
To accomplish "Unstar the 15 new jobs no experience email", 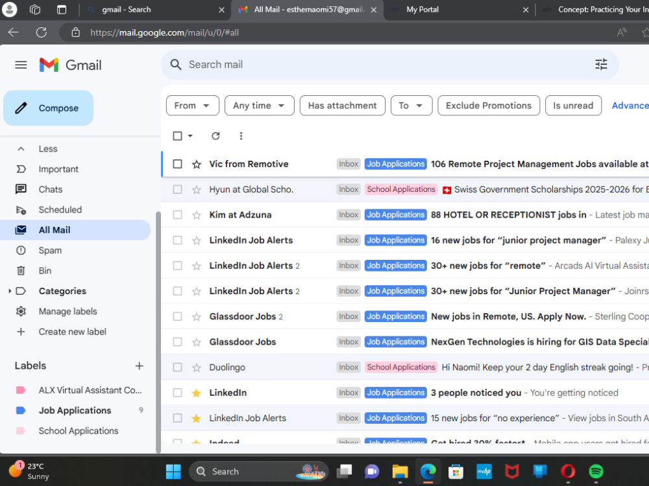I will coord(197,418).
